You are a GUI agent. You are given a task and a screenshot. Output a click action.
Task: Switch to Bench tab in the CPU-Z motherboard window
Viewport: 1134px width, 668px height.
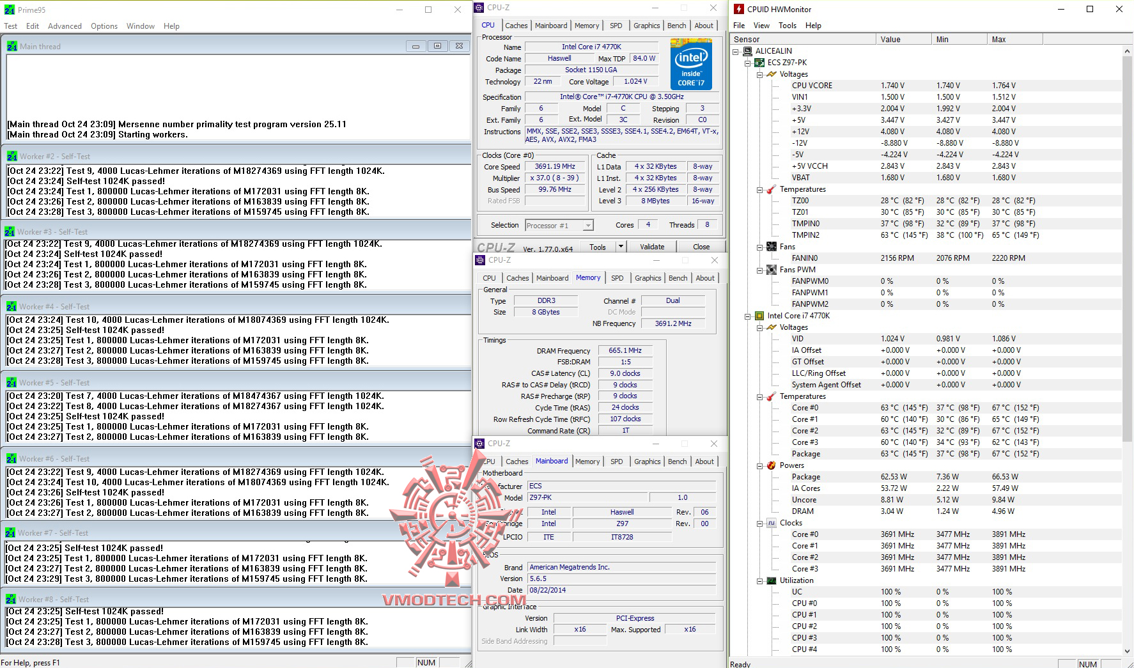(678, 462)
